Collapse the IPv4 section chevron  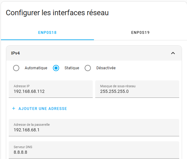click(x=173, y=53)
